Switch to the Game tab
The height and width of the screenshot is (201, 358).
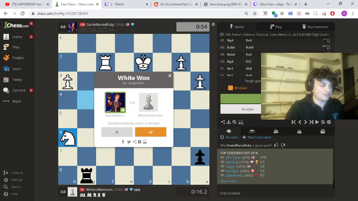click(237, 27)
